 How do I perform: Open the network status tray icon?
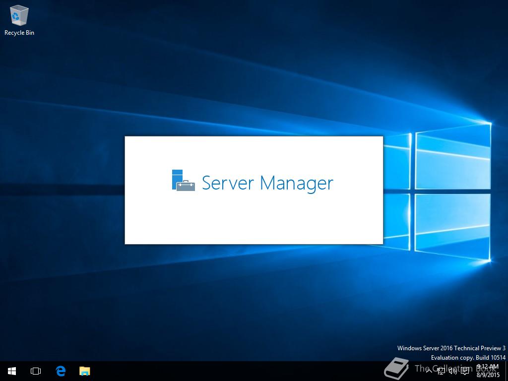click(x=441, y=371)
